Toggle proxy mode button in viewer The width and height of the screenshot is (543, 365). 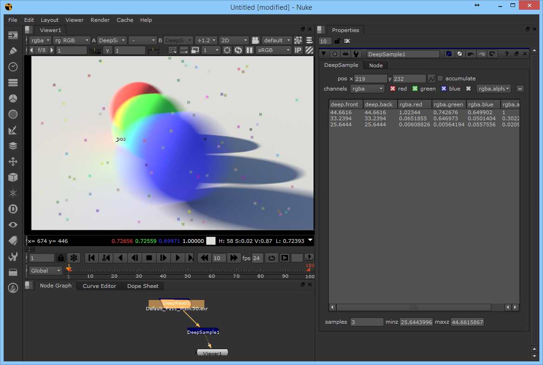point(195,50)
